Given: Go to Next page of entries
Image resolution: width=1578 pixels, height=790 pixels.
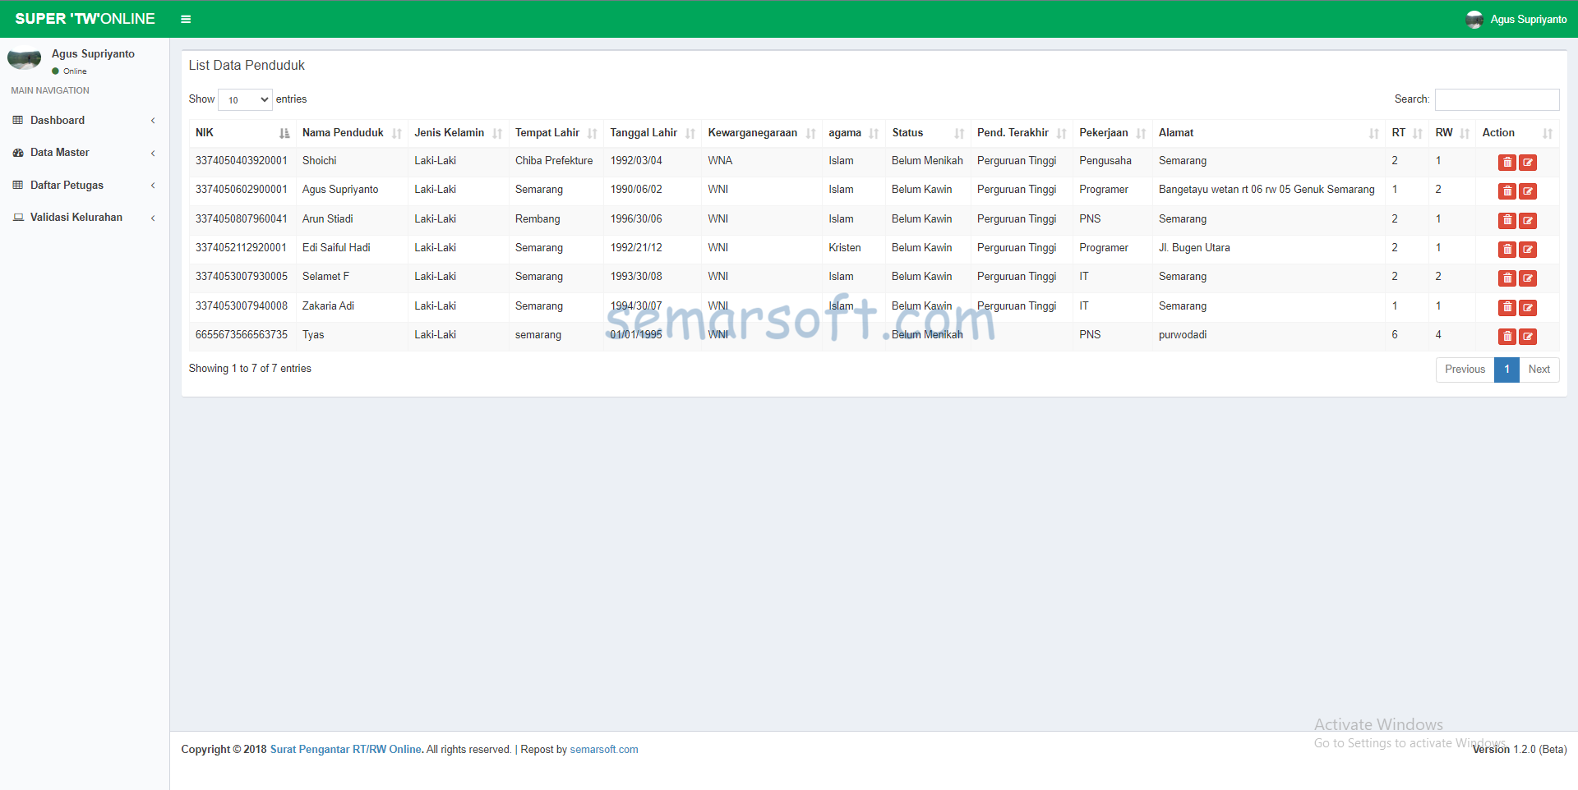Looking at the screenshot, I should coord(1539,370).
